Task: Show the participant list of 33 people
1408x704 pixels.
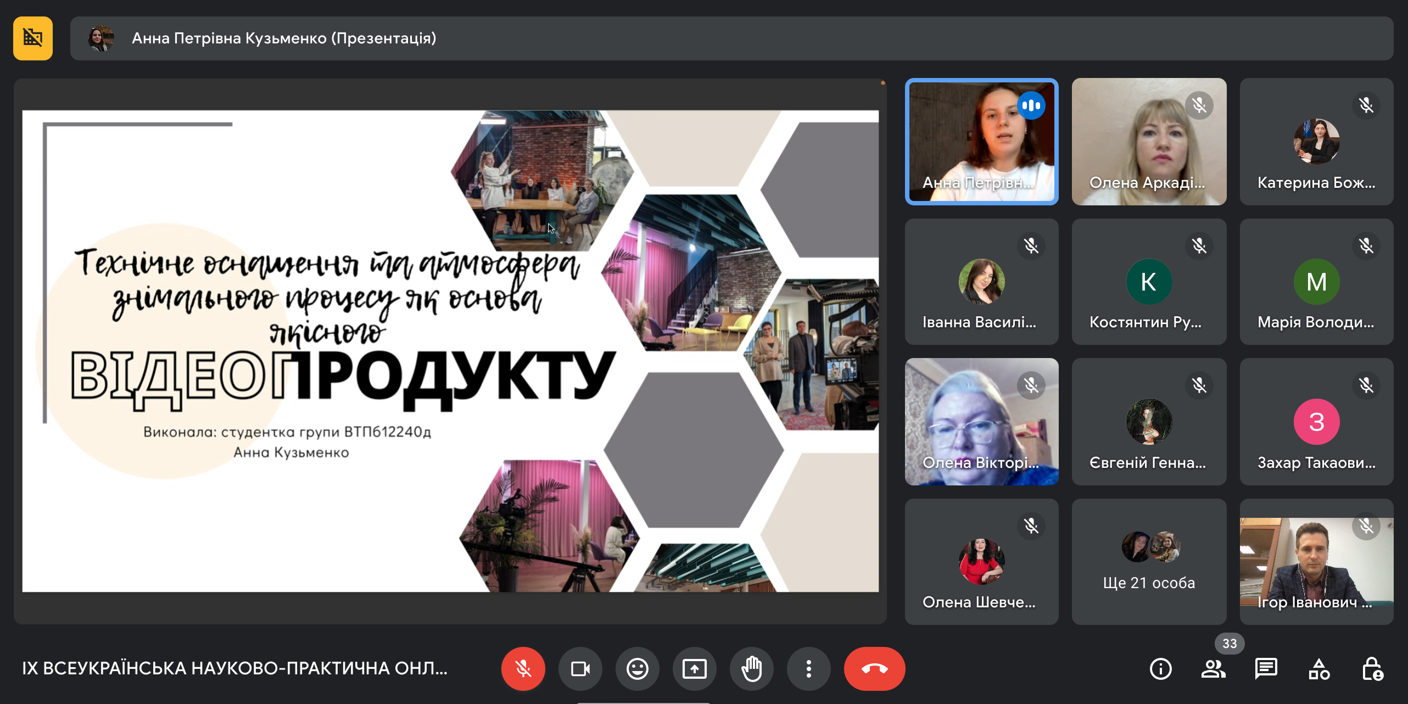Action: (1213, 668)
